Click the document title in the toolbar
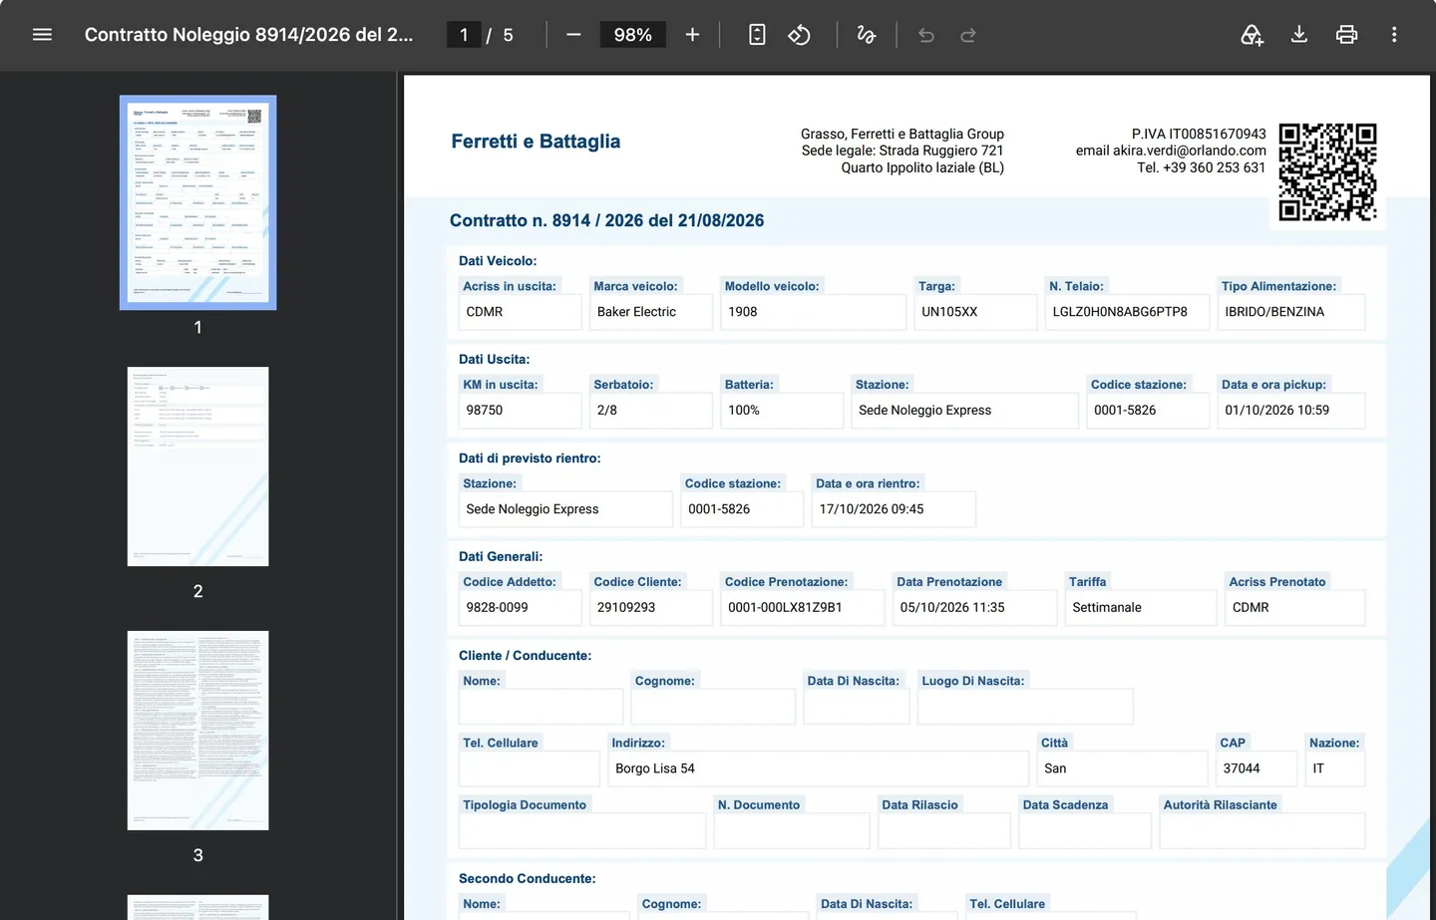The width and height of the screenshot is (1436, 920). tap(248, 35)
